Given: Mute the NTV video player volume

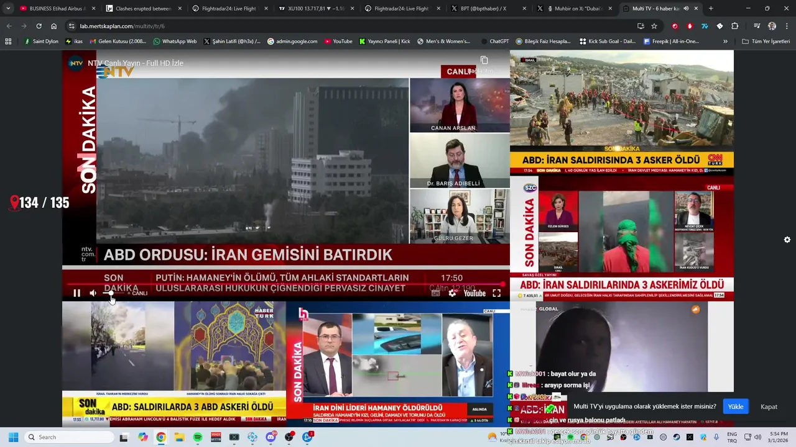Looking at the screenshot, I should click(93, 293).
